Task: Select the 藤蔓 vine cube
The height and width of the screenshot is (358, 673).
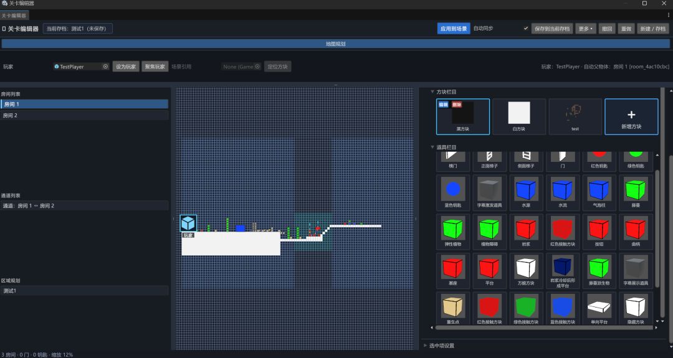Action: coord(636,192)
